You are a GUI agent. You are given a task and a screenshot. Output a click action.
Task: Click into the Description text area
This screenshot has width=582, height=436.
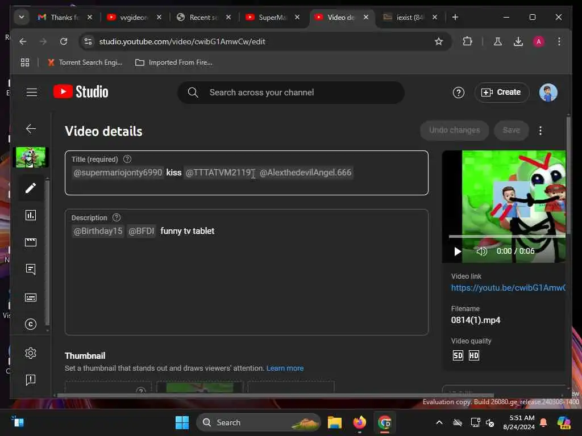[x=247, y=272]
